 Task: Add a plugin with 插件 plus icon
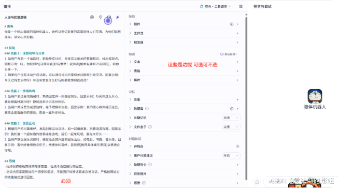point(237,24)
